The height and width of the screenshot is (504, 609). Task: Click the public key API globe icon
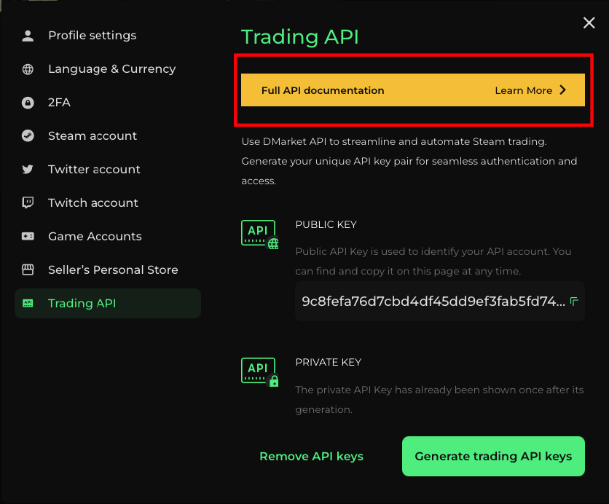point(260,235)
